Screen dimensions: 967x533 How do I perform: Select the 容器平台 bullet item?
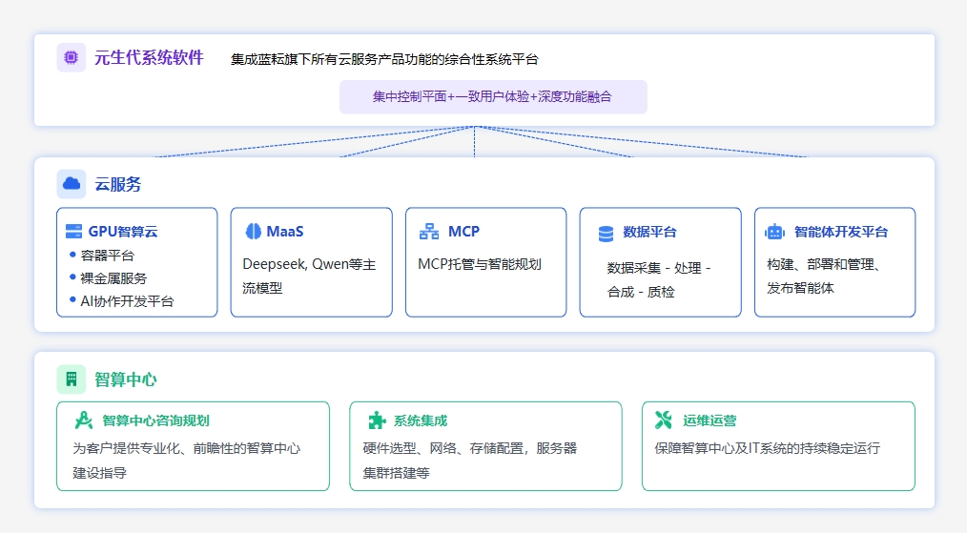(107, 256)
